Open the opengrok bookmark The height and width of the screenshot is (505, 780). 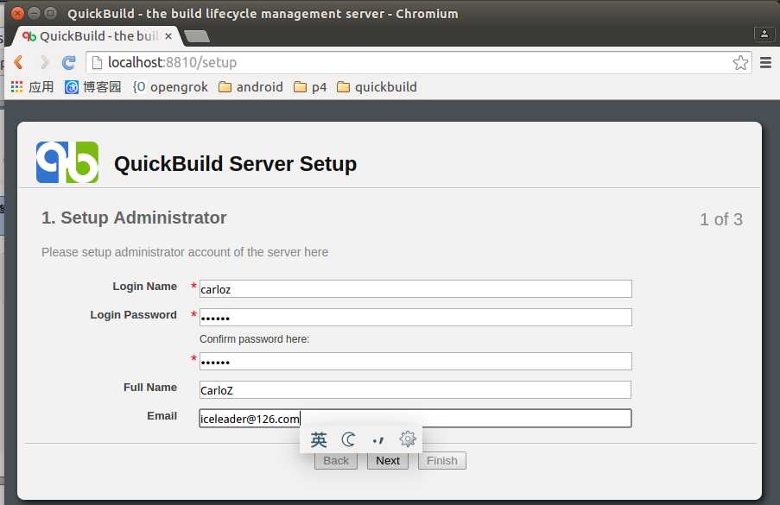click(170, 87)
